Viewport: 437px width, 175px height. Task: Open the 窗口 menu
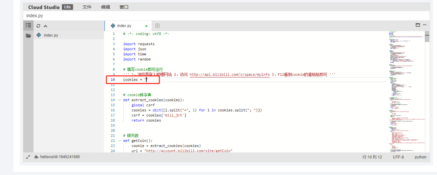[x=124, y=7]
